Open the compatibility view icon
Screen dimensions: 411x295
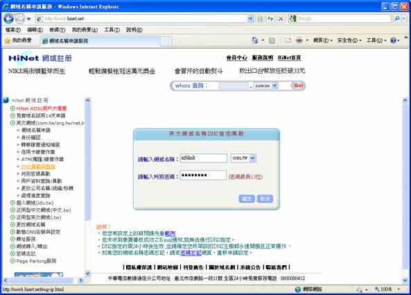260,19
